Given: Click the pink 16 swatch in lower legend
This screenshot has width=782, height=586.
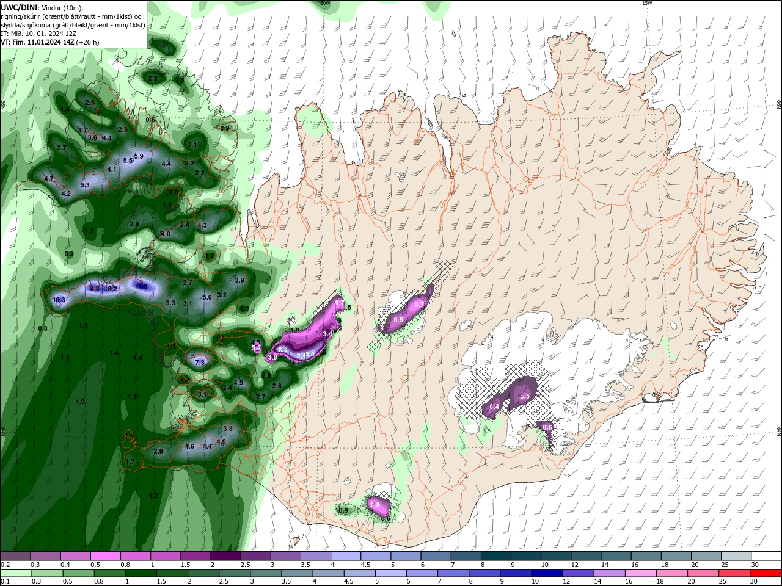Looking at the screenshot, I should (641, 573).
